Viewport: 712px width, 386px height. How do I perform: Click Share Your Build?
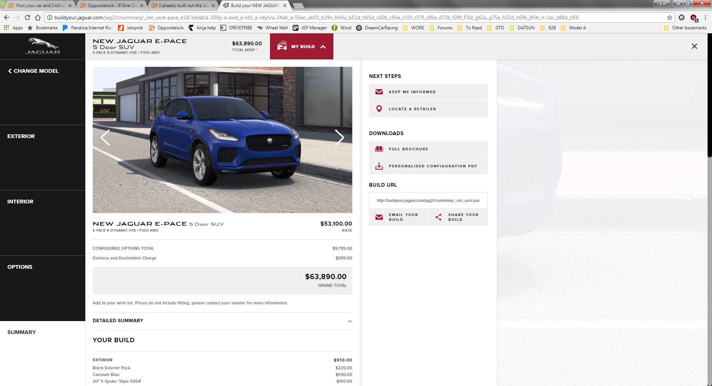click(x=458, y=217)
